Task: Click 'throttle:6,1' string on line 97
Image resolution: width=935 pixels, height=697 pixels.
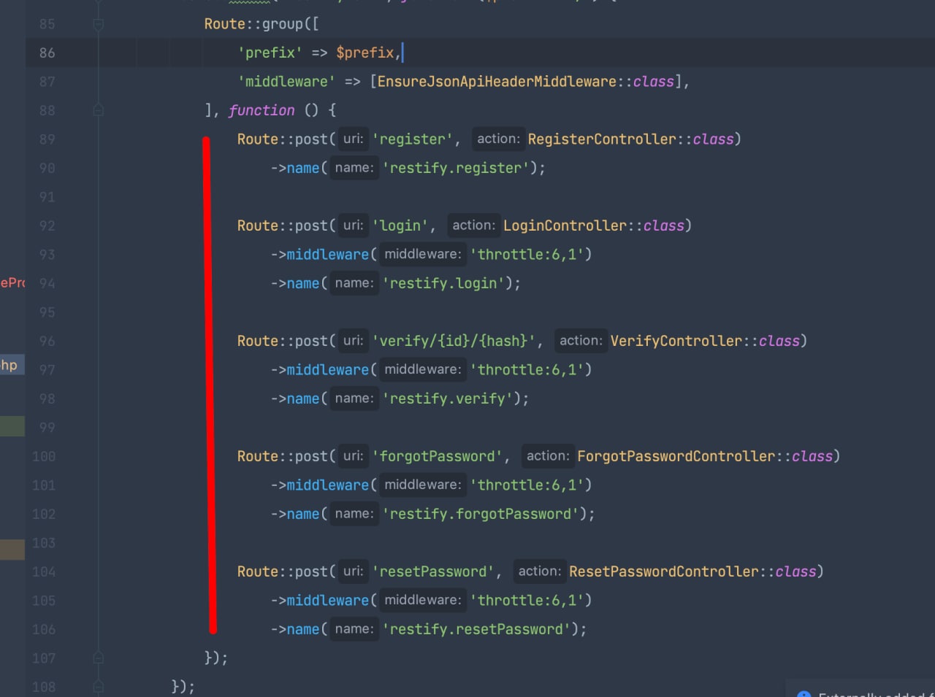Action: click(x=527, y=370)
